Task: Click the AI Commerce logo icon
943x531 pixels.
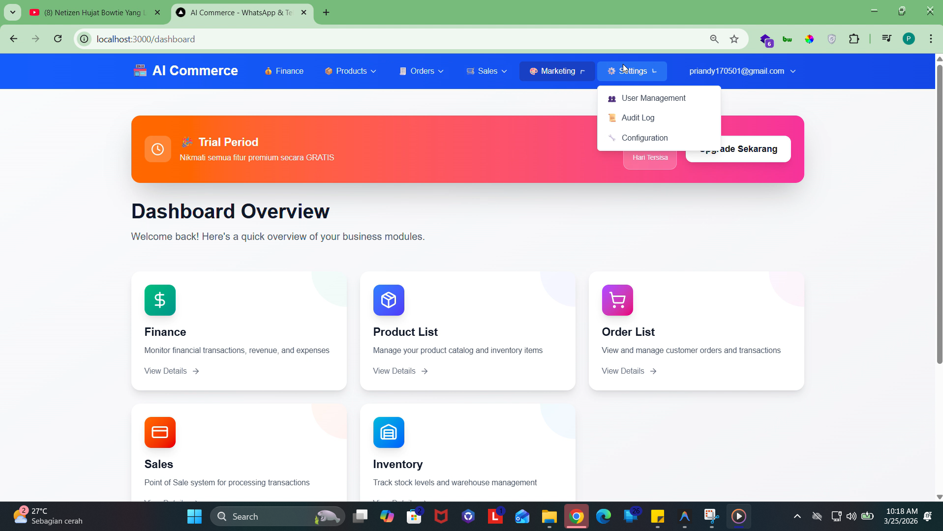Action: [x=140, y=70]
